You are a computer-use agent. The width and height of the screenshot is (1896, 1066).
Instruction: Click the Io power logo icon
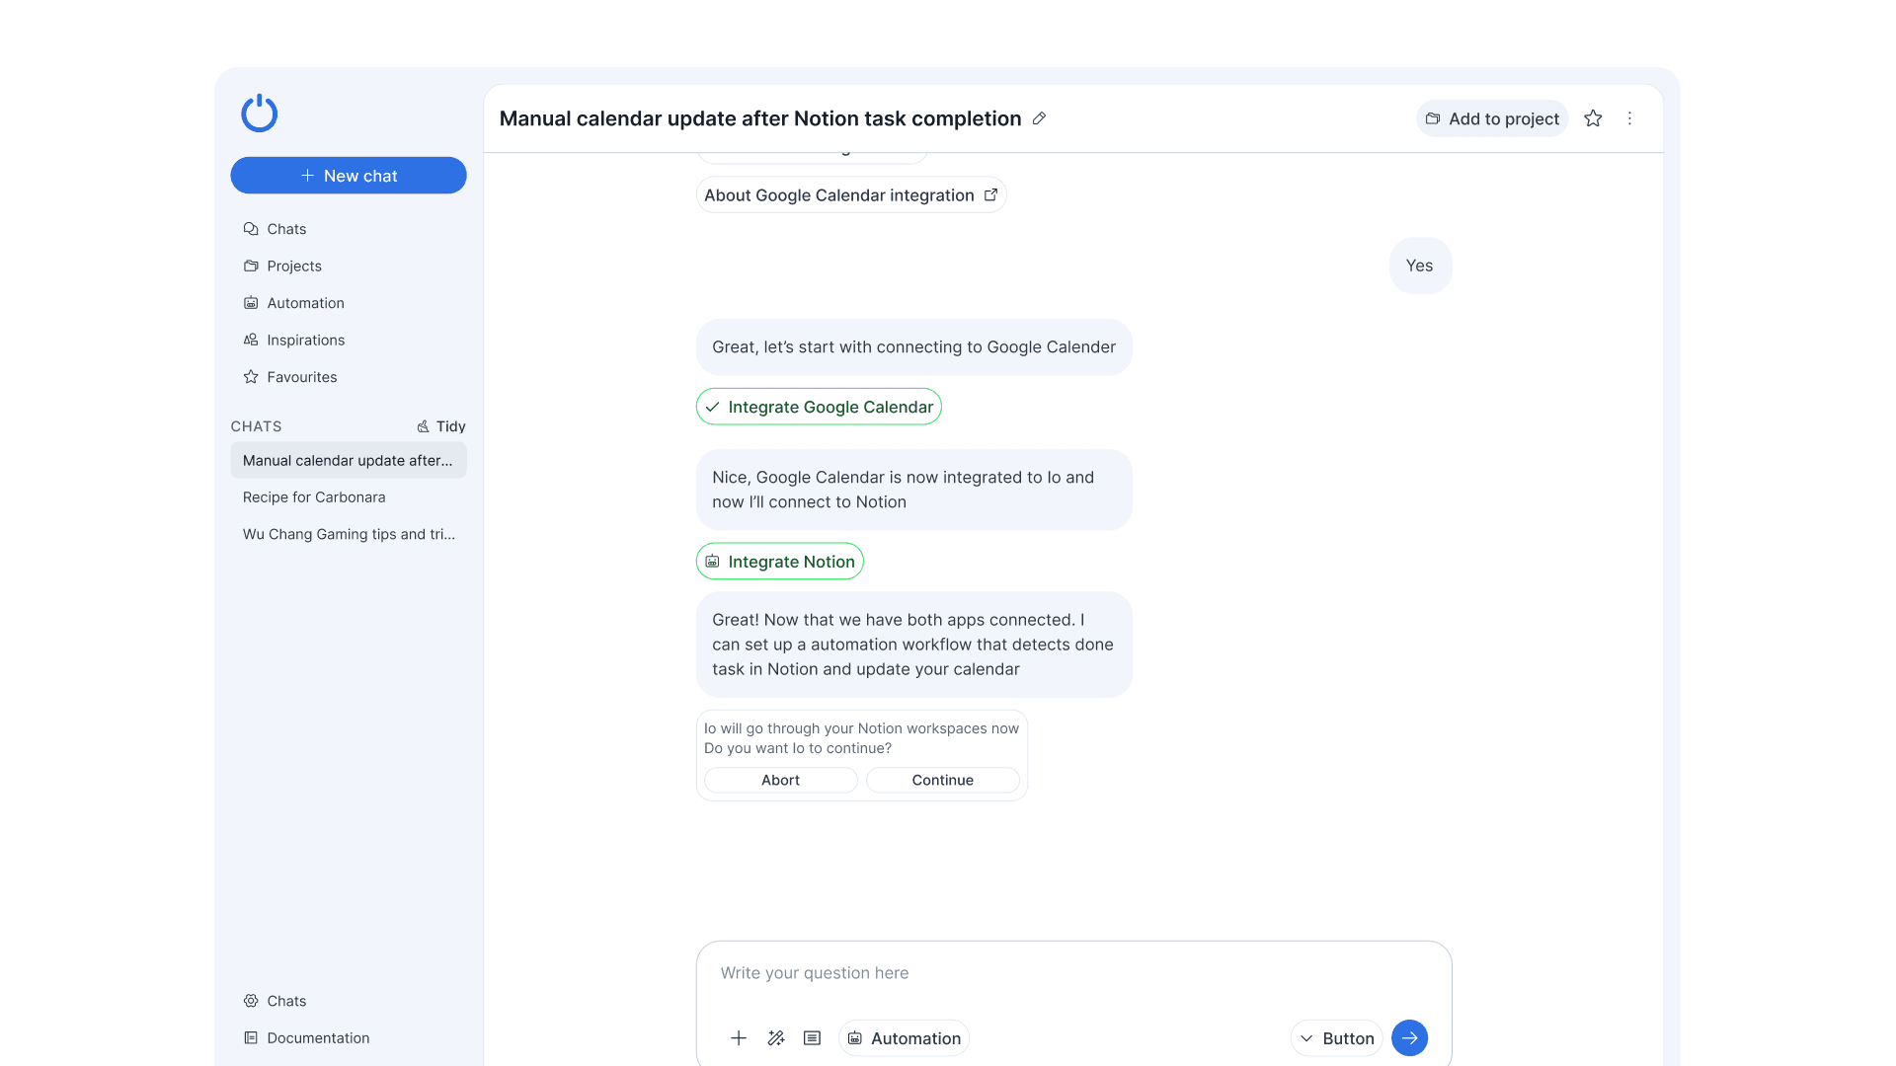coord(259,114)
